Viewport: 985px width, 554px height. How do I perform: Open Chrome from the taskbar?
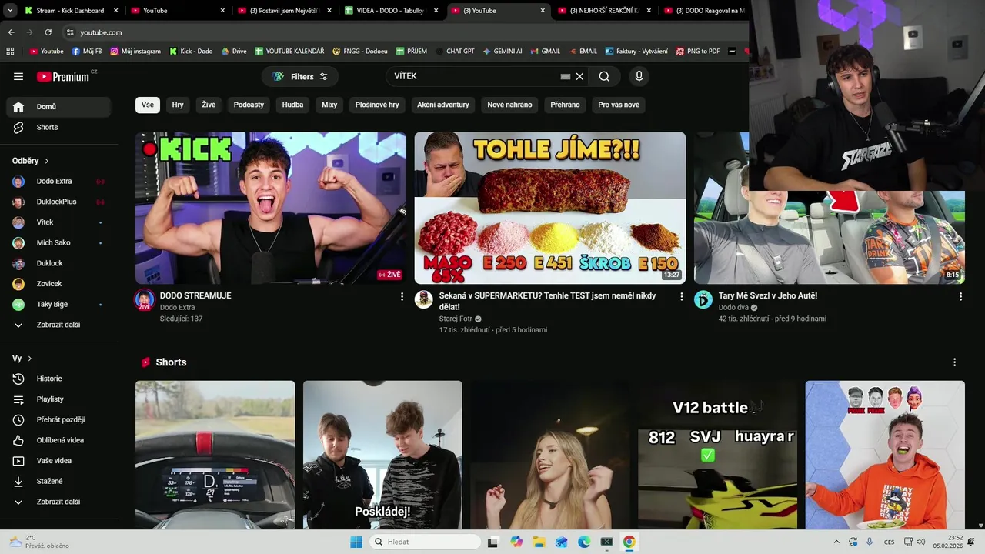(629, 542)
